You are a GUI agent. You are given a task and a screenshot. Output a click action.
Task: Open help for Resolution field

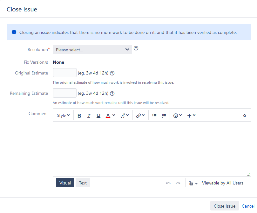pyautogui.click(x=136, y=48)
